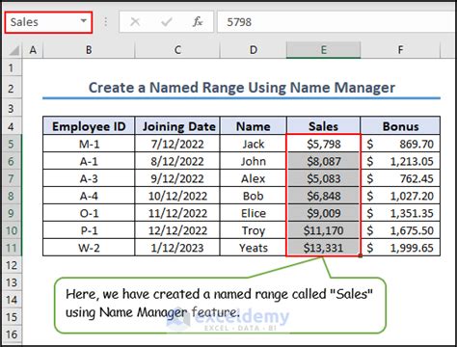Select column A header
The width and height of the screenshot is (457, 347).
pos(33,50)
